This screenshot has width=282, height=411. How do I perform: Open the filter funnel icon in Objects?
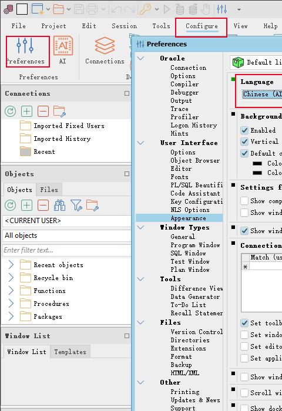click(76, 206)
